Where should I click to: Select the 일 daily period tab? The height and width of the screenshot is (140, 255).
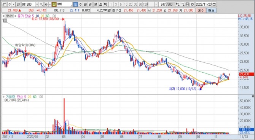pos(75,4)
